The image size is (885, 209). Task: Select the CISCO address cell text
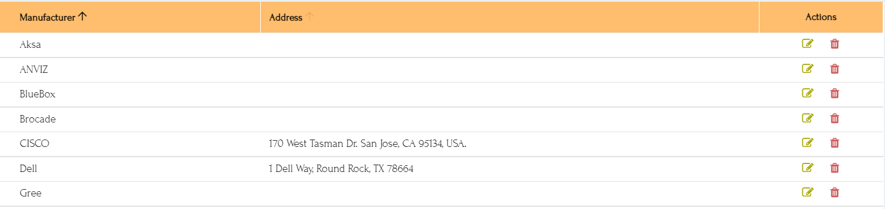[x=367, y=144]
